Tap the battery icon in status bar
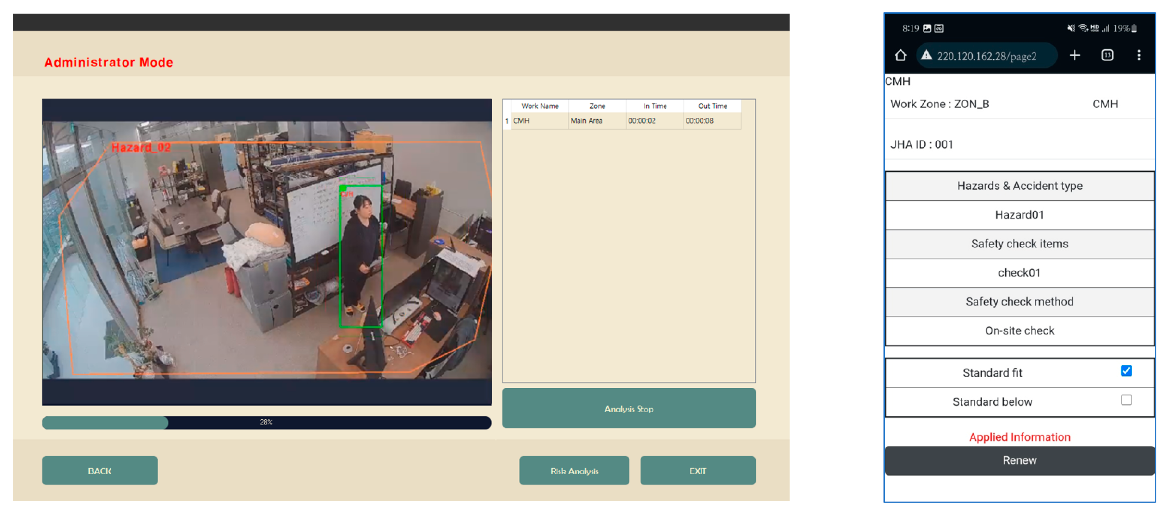The image size is (1171, 518). coord(1134,28)
